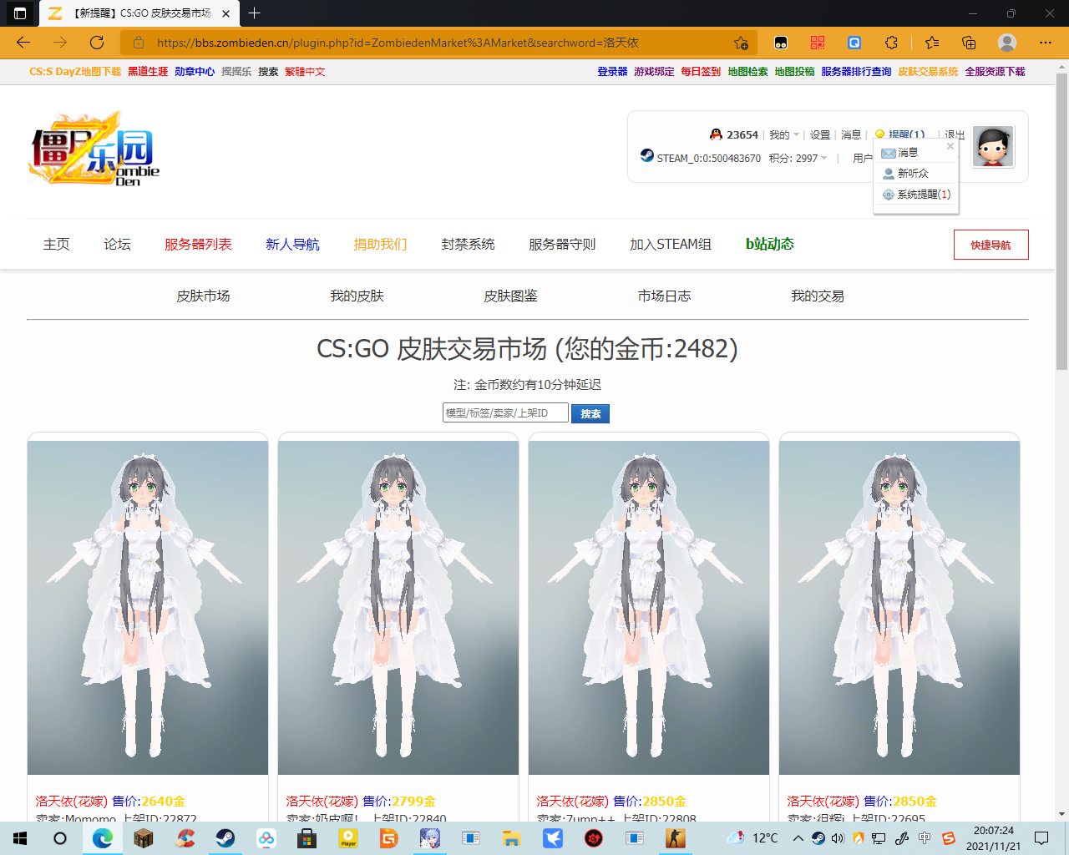The width and height of the screenshot is (1069, 855).
Task: Reload the page with the refresh icon
Action: tap(97, 43)
